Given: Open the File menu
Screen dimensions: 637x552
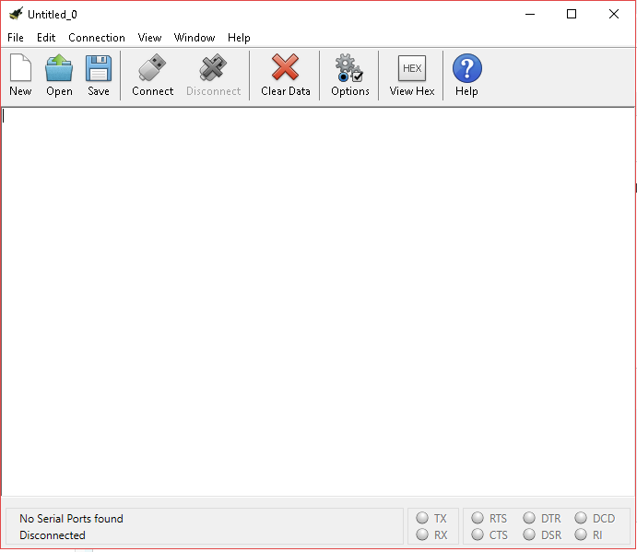Looking at the screenshot, I should (16, 38).
